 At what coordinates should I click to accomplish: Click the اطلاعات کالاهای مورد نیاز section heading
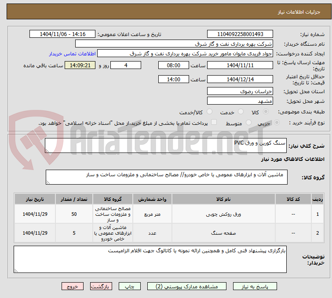(292, 159)
